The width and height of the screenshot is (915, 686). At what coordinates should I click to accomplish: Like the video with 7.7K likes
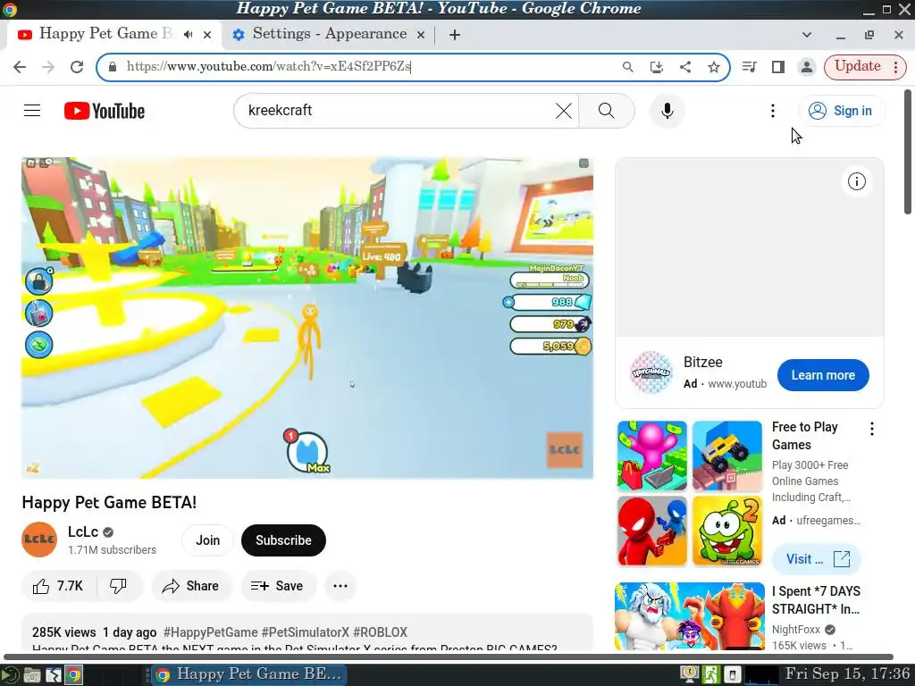coord(58,586)
